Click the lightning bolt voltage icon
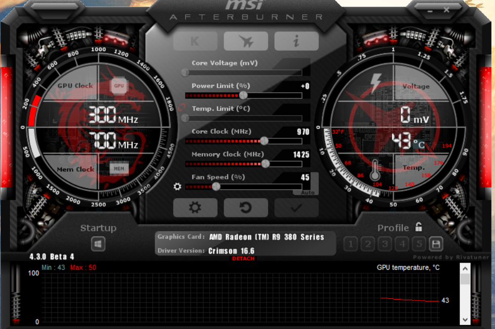The width and height of the screenshot is (495, 329). point(376,84)
